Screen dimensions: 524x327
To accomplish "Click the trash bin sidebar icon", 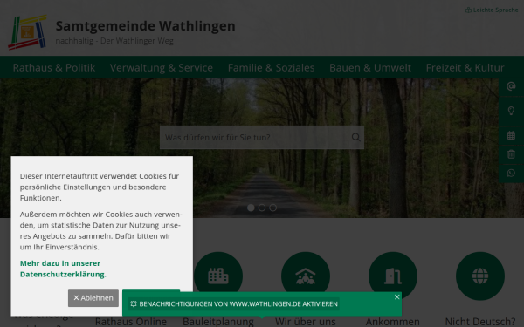I will (x=511, y=154).
